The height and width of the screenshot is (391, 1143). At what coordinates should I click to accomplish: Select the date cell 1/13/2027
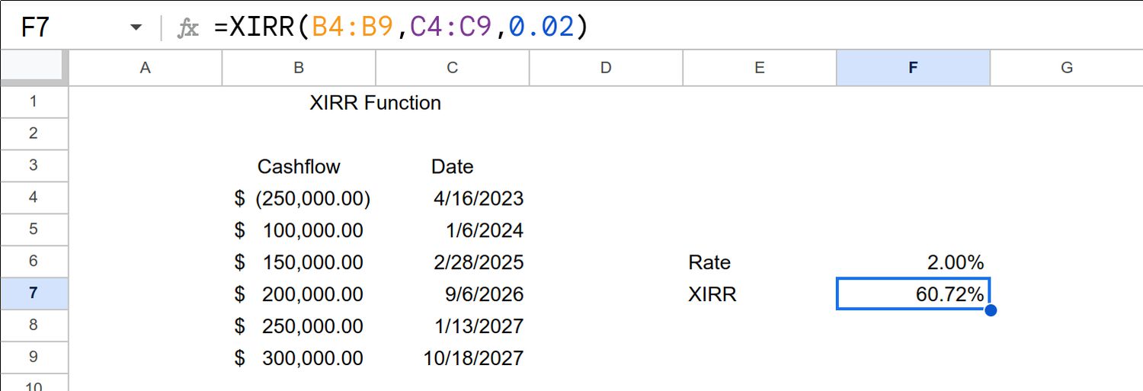[453, 326]
